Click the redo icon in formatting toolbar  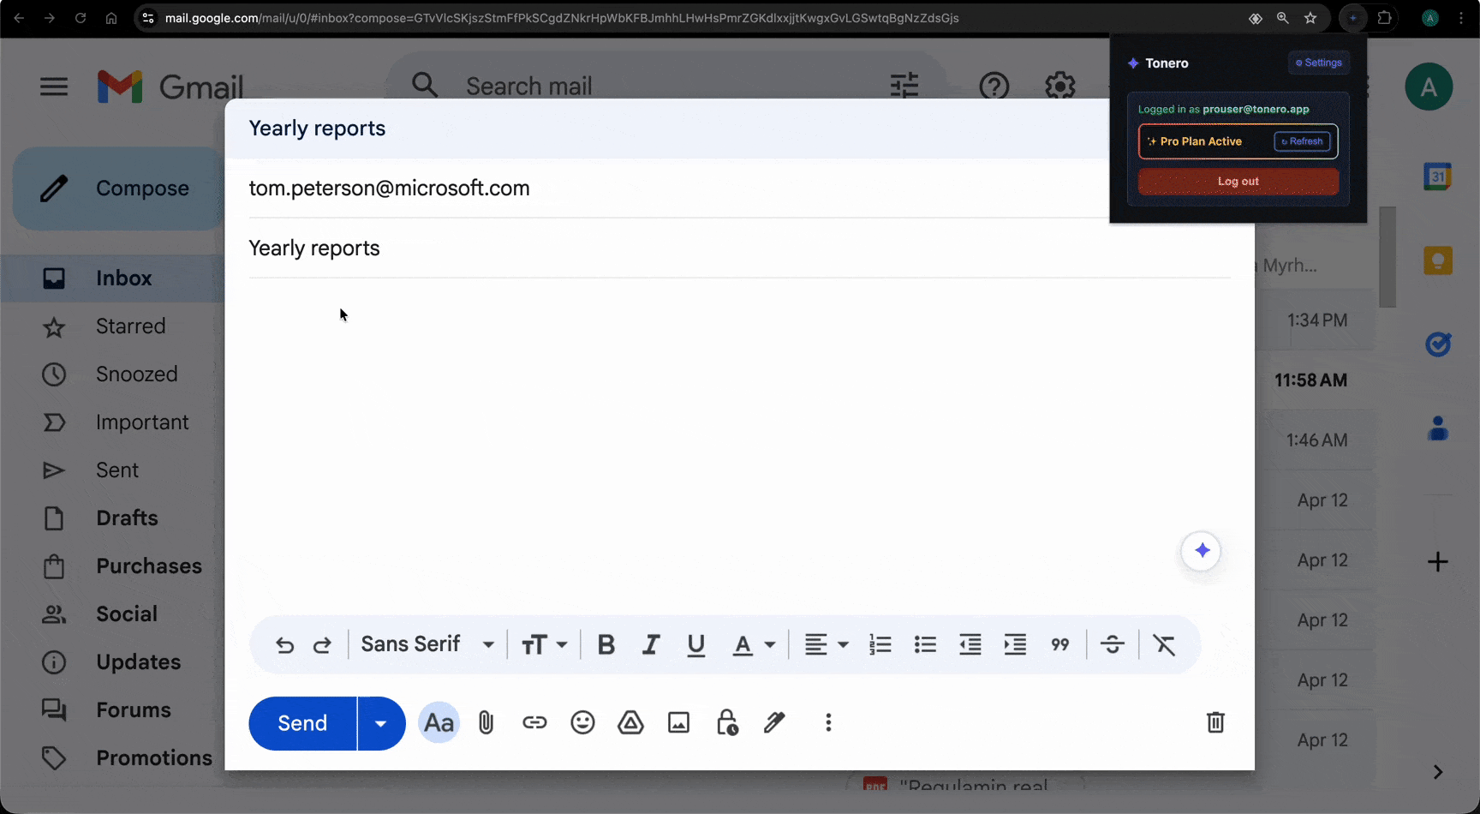click(322, 645)
